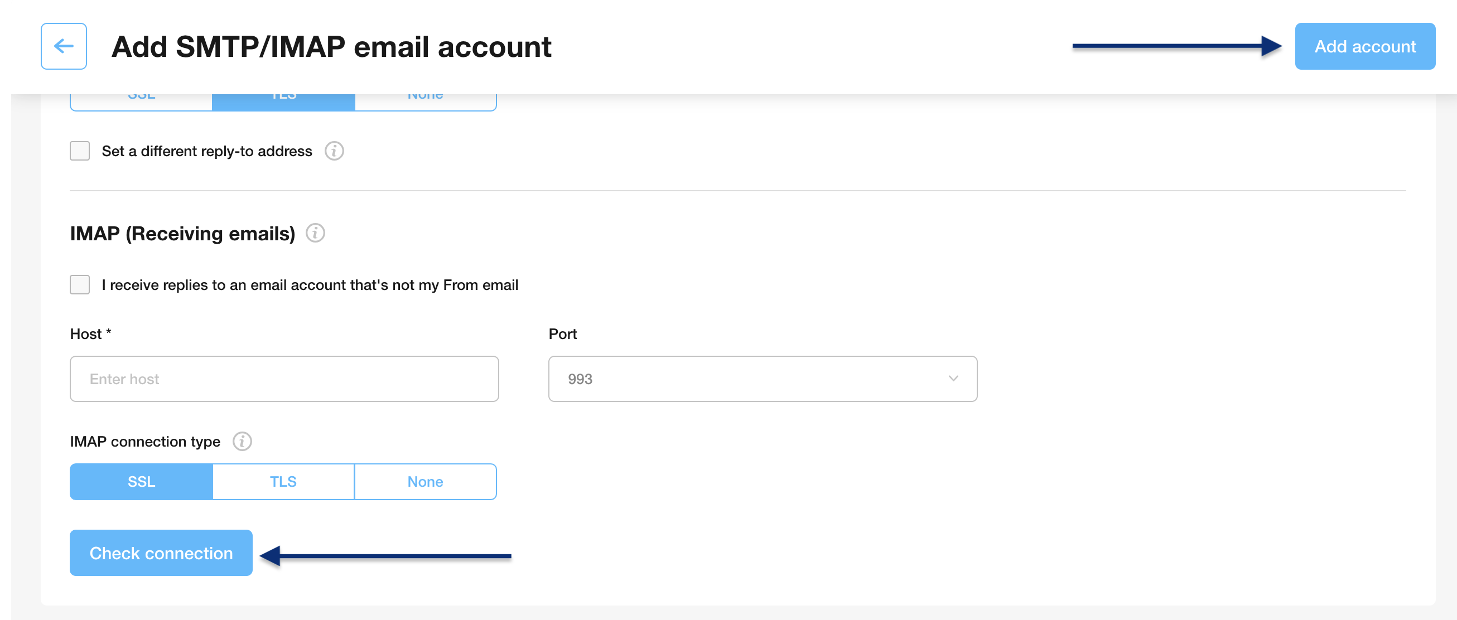Image resolution: width=1457 pixels, height=620 pixels.
Task: Select the partially hidden SMTP SSL option
Action: click(x=141, y=102)
